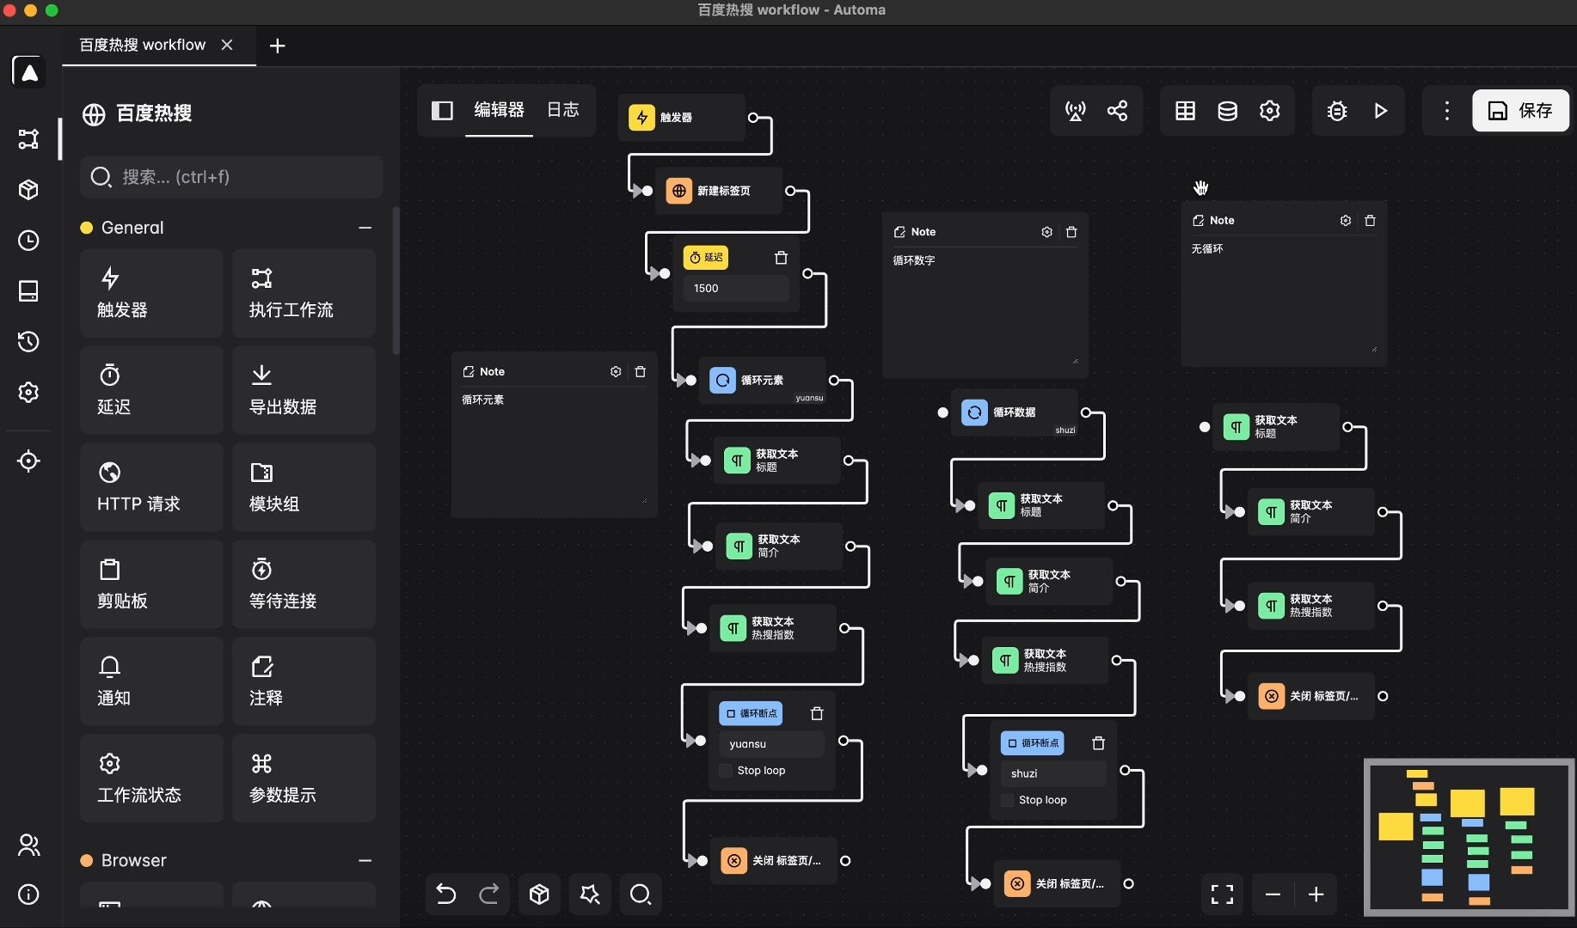Viewport: 1577px width, 928px height.
Task: Open the testing mode bug icon
Action: pos(1337,111)
